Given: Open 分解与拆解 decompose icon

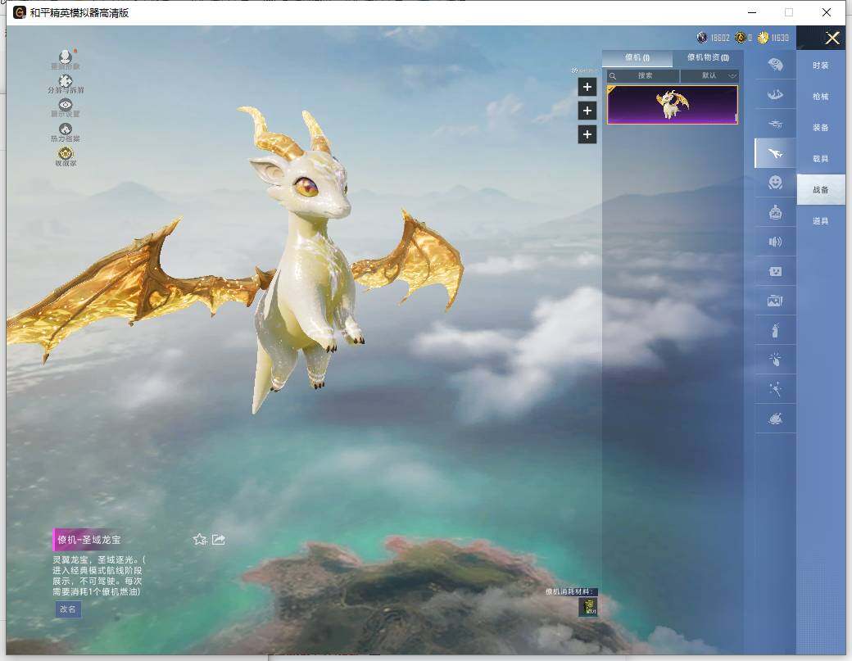Looking at the screenshot, I should (x=66, y=82).
